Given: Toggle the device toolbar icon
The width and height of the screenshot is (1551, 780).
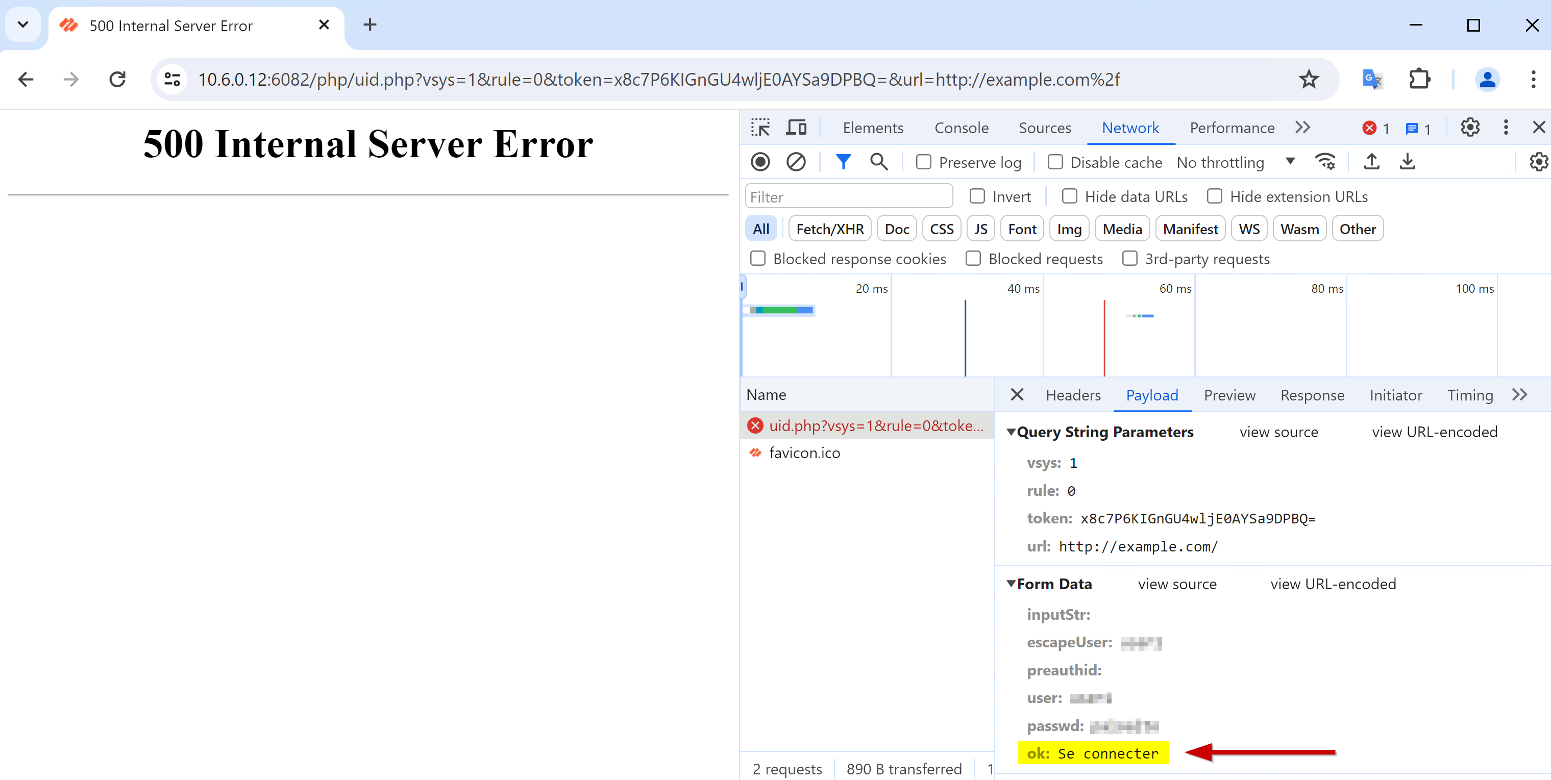Looking at the screenshot, I should pos(796,128).
